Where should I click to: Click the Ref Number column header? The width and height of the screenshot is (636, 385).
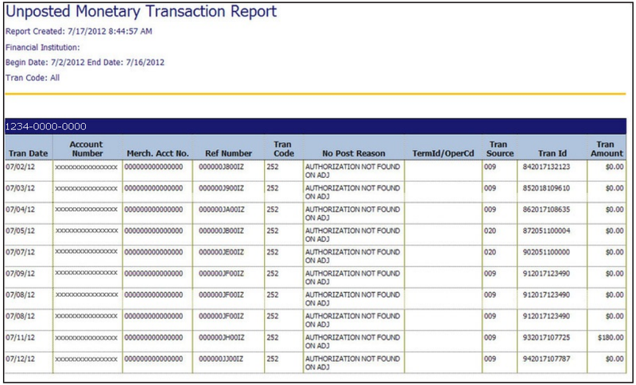coord(228,152)
